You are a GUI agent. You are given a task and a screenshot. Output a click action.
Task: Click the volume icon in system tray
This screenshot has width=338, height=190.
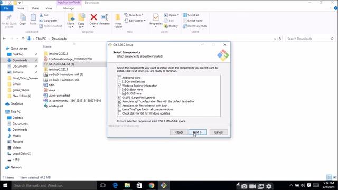(x=303, y=185)
